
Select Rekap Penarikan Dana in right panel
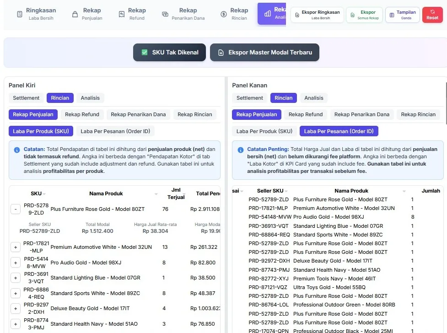[361, 114]
